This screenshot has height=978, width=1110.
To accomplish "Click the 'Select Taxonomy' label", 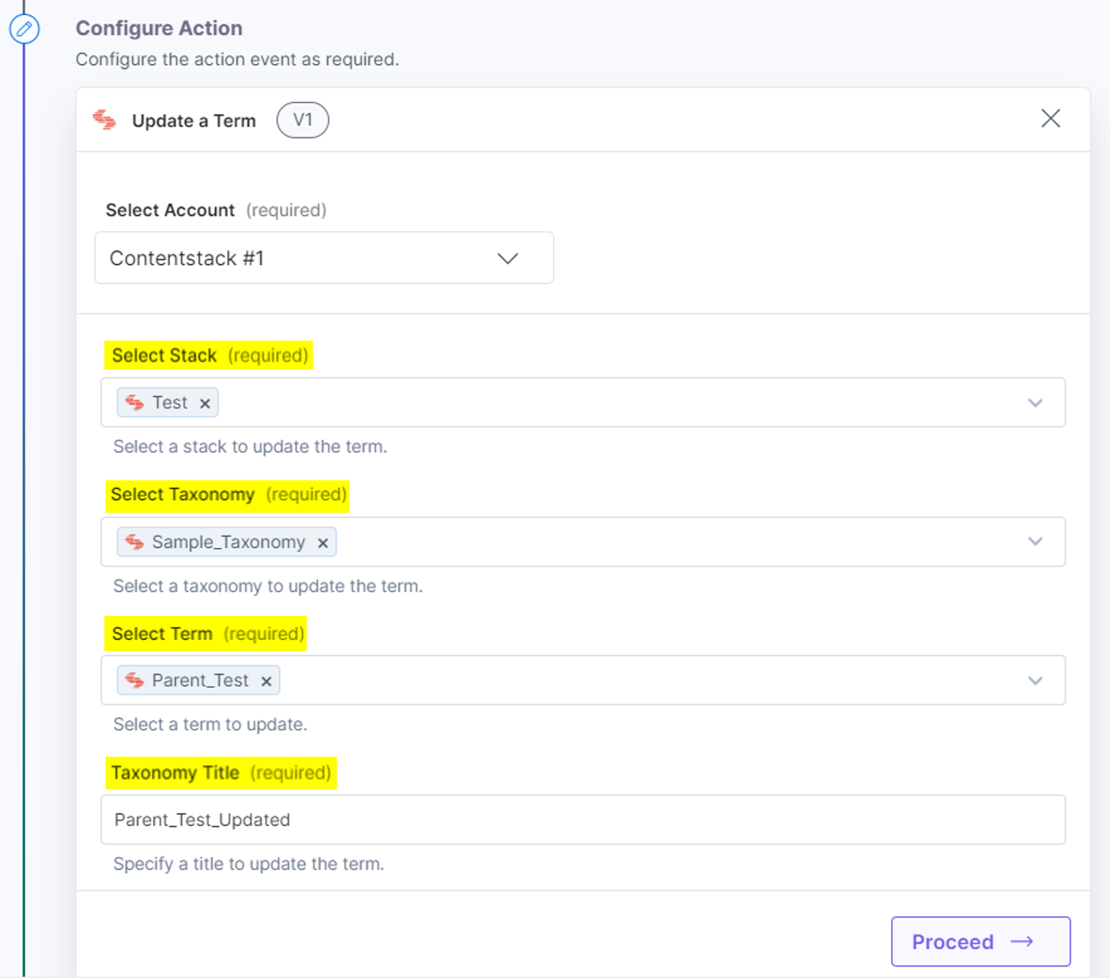I will coord(183,495).
